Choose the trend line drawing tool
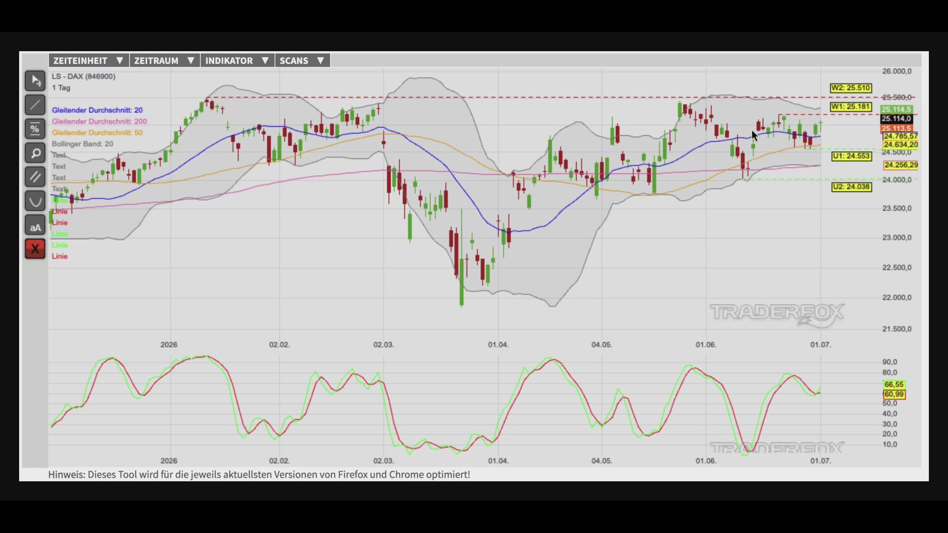The image size is (948, 533). pyautogui.click(x=35, y=105)
